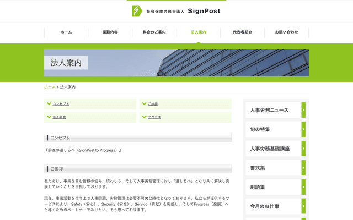Click the SignPost green logo icon
353x220 pixels.
[137, 11]
